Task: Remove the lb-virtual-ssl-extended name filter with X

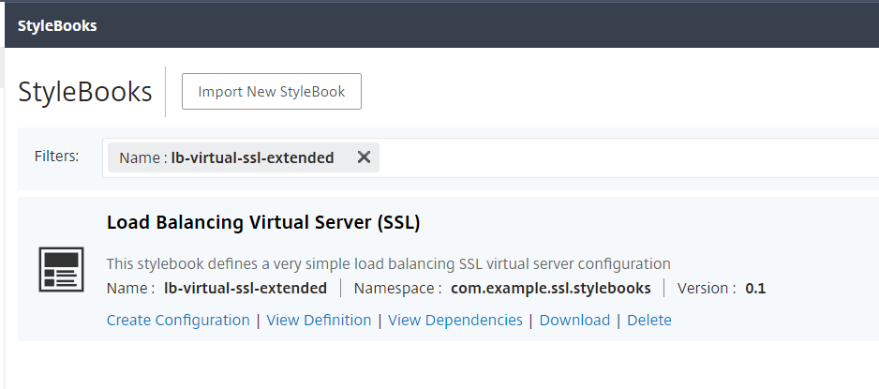Action: (364, 157)
